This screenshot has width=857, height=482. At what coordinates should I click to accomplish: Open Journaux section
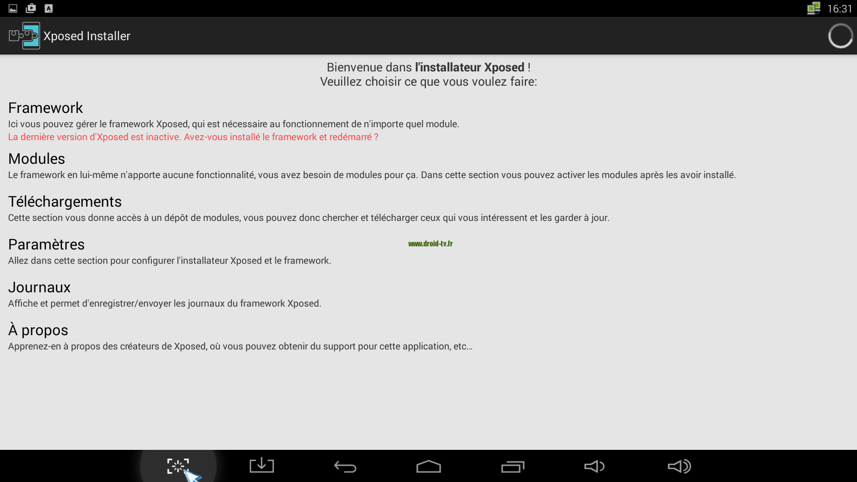pyautogui.click(x=39, y=287)
